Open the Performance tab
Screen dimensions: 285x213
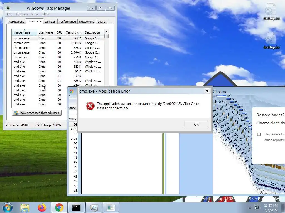point(67,22)
